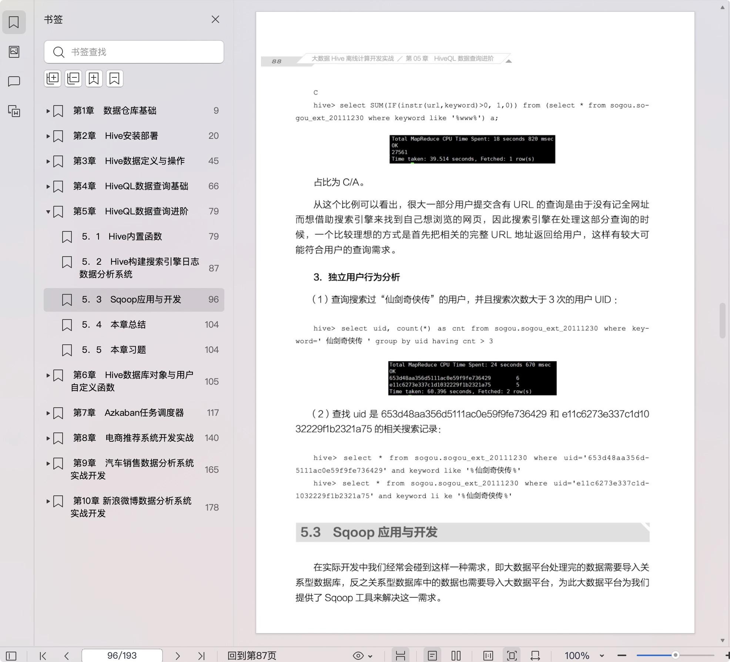Collapse all bookmarks icon

coord(73,78)
